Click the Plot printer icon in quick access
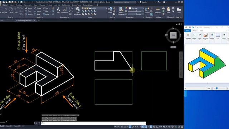The image size is (229, 129). click(x=21, y=2)
